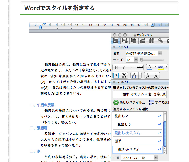
Task: Toggle Italic formatting button
Action: pyautogui.click(x=124, y=67)
